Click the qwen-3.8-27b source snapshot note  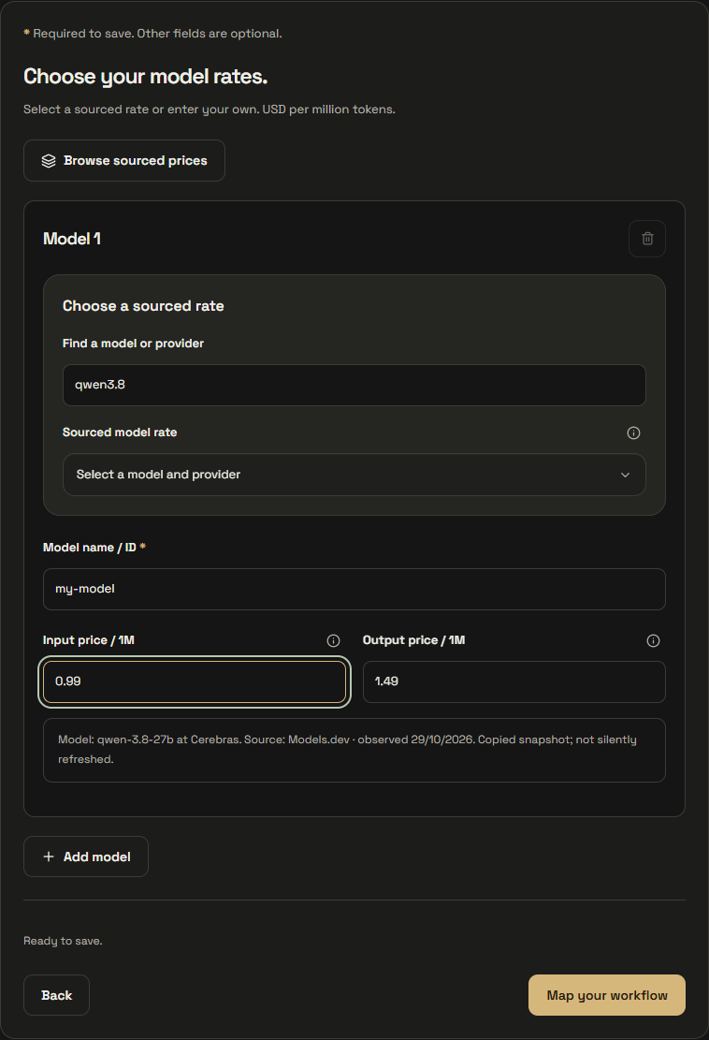click(x=354, y=750)
